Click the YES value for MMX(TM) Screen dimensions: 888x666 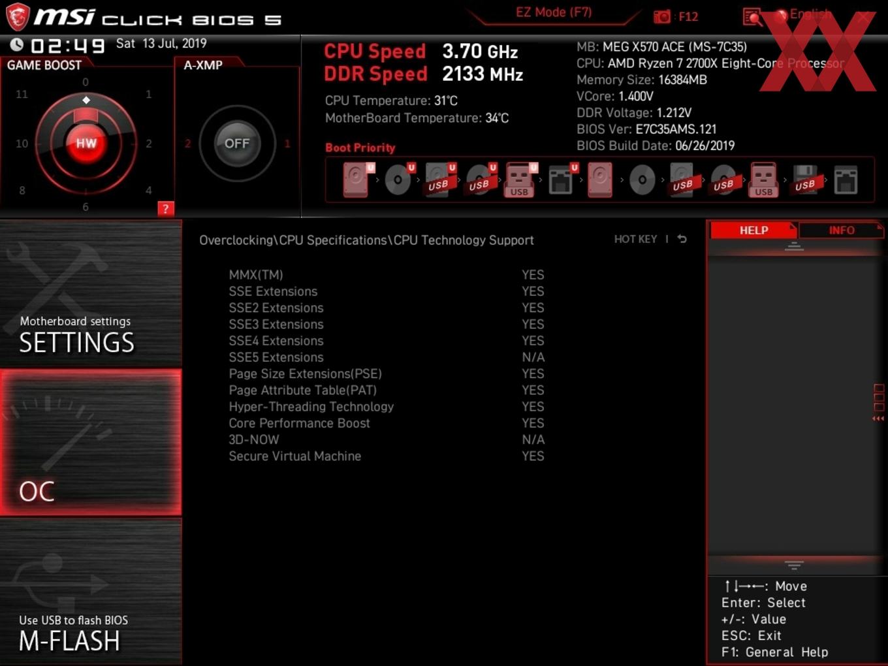point(533,275)
